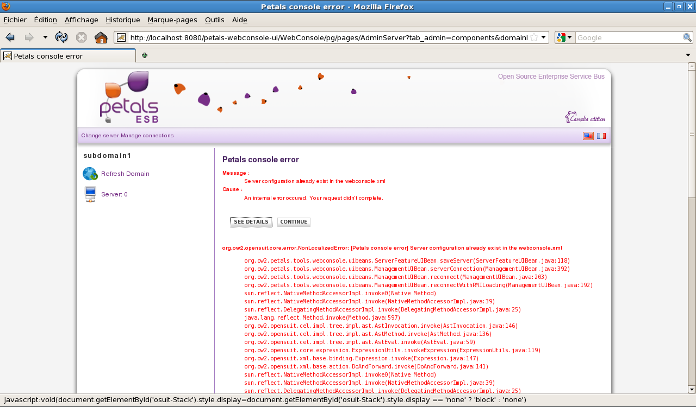The image size is (696, 407).
Task: Click the Server computer icon
Action: pyautogui.click(x=90, y=194)
